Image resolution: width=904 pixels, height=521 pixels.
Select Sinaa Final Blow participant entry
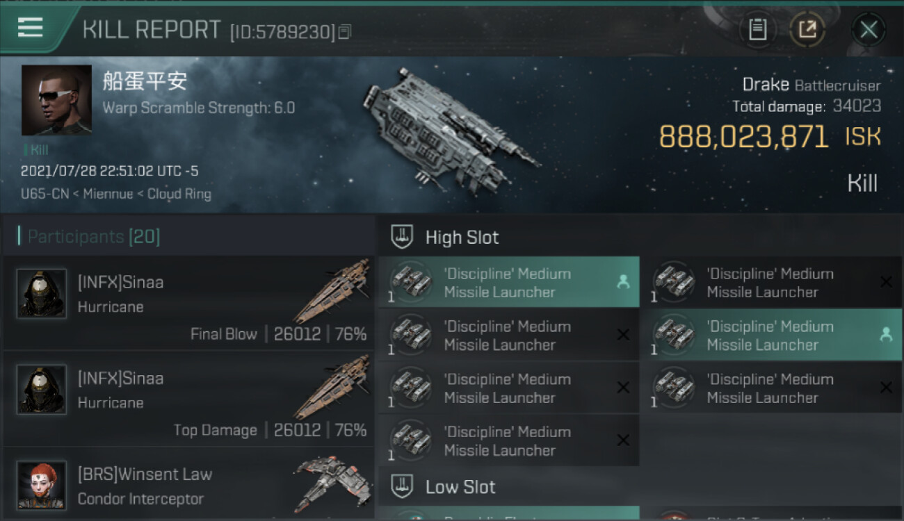(x=188, y=303)
